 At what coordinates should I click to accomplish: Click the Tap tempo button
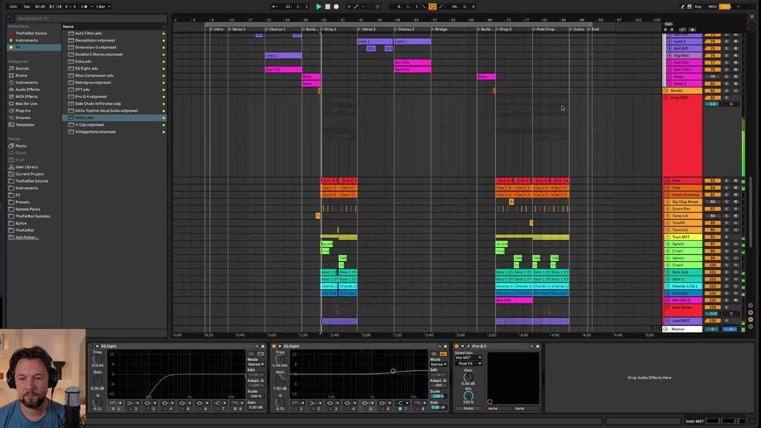click(x=27, y=7)
